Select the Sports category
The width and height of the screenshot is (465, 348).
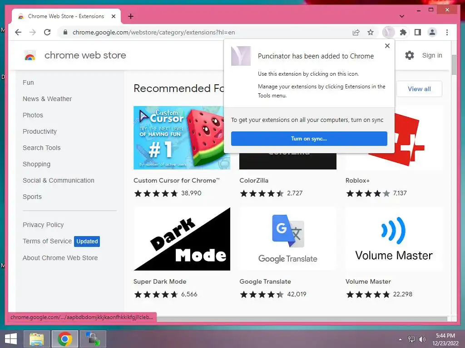pyautogui.click(x=32, y=197)
